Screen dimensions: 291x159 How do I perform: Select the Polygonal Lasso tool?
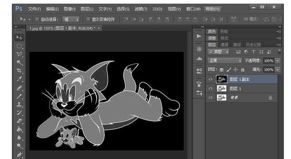[x=19, y=54]
